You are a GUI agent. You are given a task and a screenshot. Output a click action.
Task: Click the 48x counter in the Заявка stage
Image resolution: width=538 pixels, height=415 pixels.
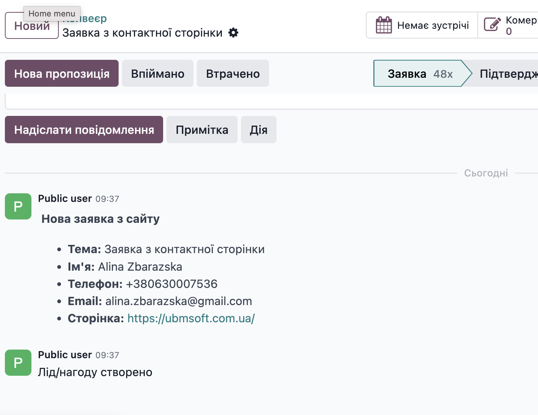(443, 74)
